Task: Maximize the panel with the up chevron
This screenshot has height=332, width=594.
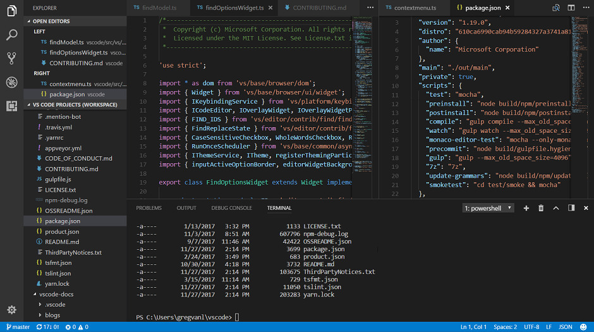Action: click(555, 208)
